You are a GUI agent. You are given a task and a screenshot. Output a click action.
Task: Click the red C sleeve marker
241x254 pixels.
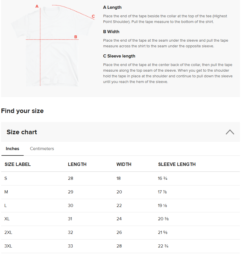(93, 16)
